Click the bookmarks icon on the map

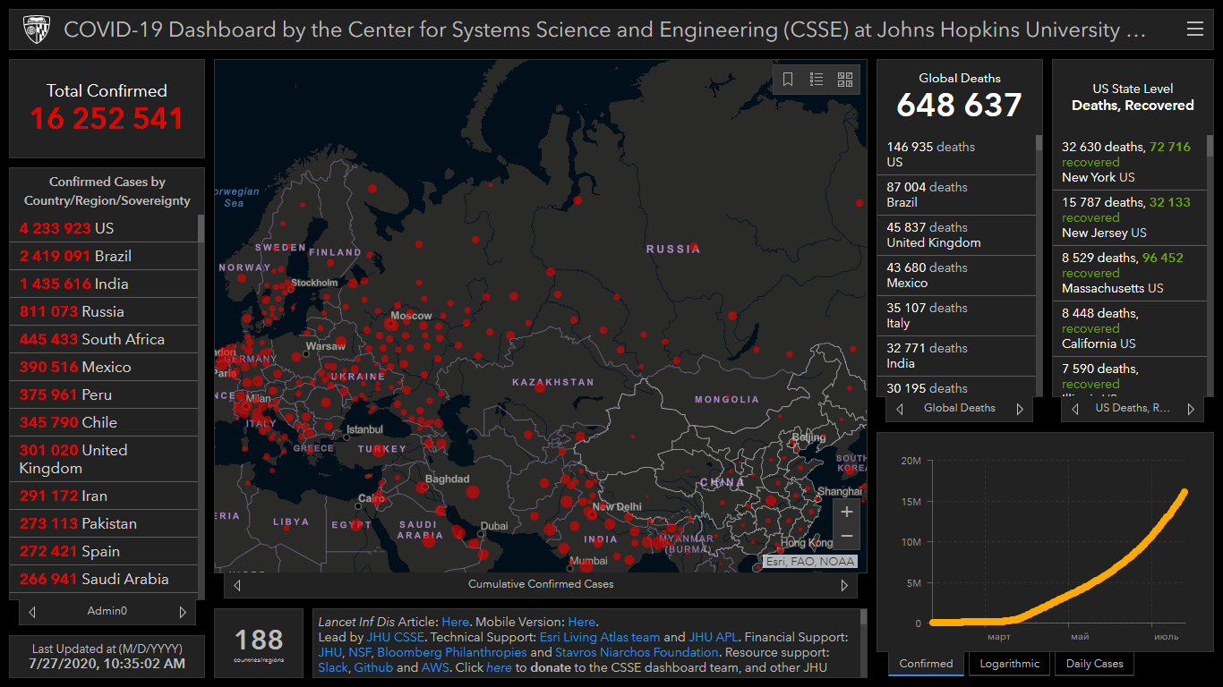tap(788, 80)
